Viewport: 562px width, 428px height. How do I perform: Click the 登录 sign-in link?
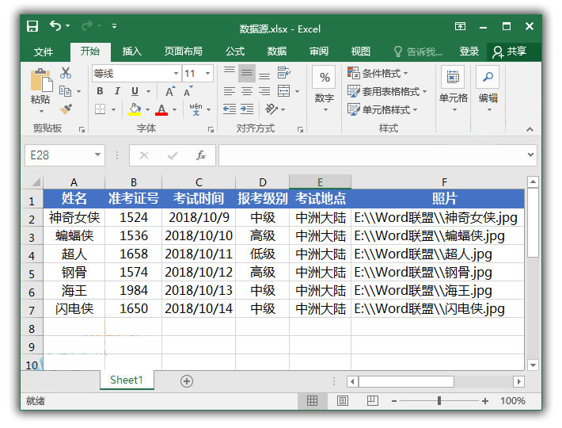coord(469,52)
